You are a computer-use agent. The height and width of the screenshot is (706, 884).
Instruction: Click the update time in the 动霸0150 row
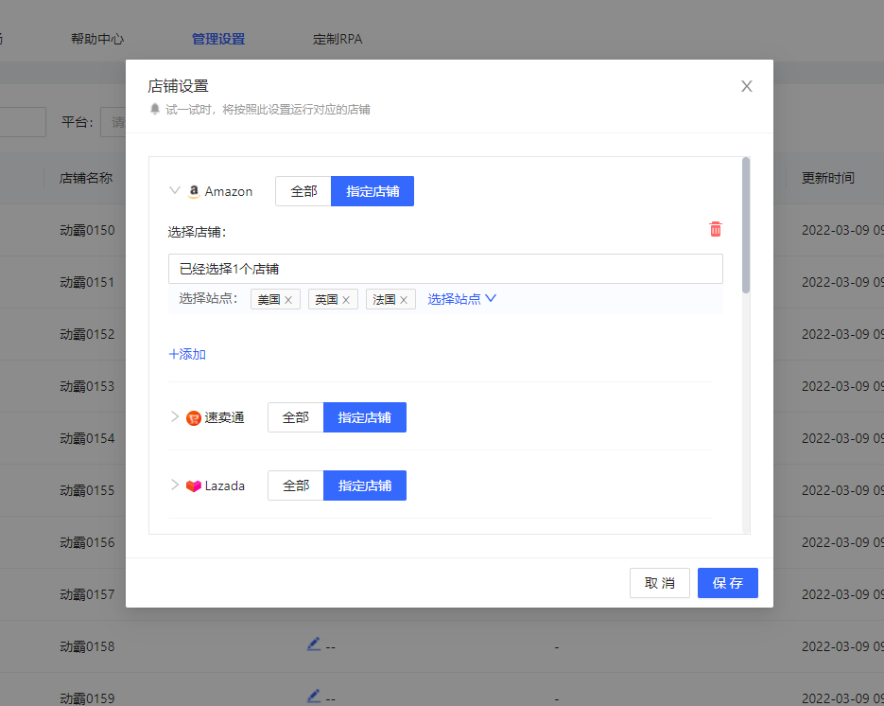pos(842,230)
